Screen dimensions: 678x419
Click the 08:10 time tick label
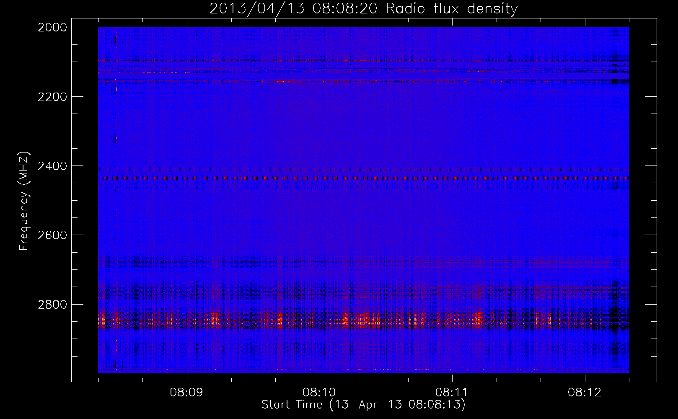point(319,393)
